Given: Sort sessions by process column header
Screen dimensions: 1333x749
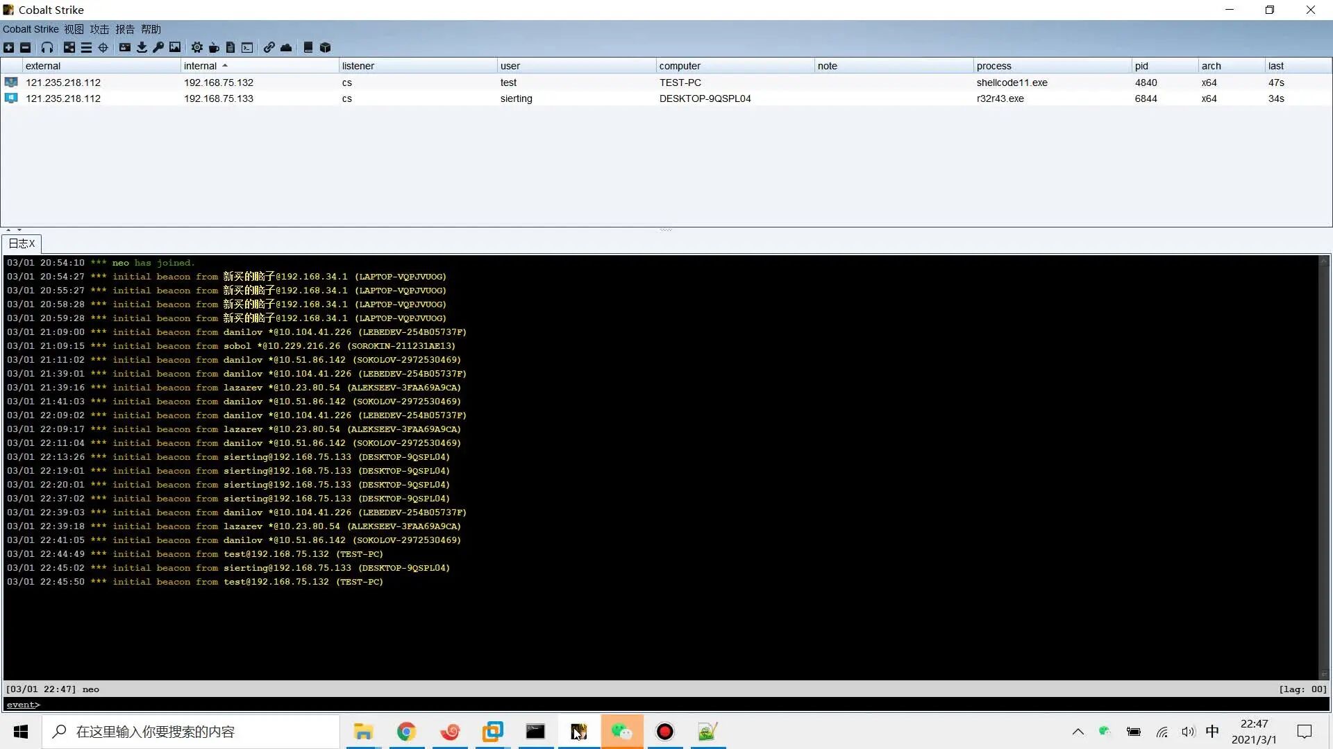Looking at the screenshot, I should [x=1053, y=66].
